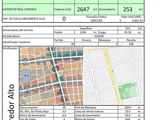Screen dimensions: 160x120
Task: Open the gray street map image
Action: (113, 75)
